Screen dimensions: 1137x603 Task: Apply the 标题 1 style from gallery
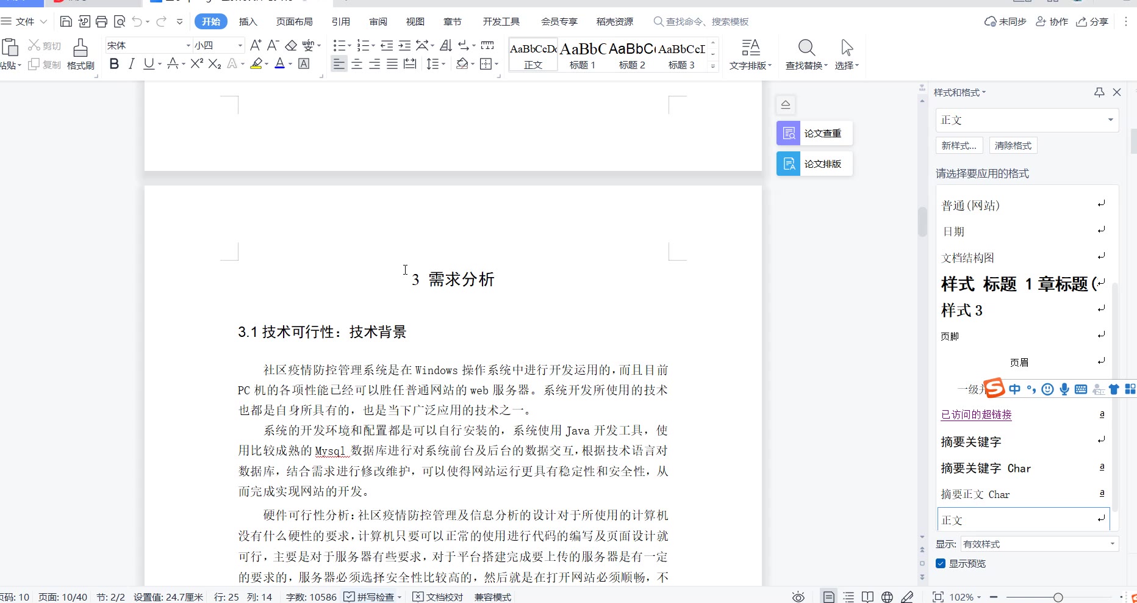point(583,54)
